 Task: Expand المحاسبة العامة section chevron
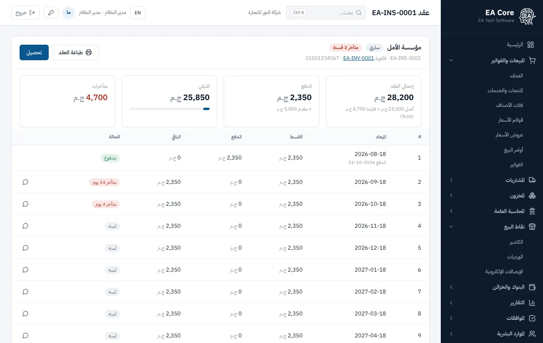point(451,211)
